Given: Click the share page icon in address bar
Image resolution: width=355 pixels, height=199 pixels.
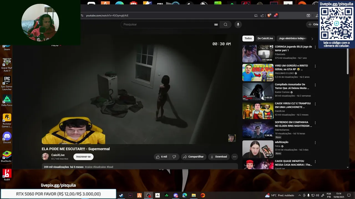Looking at the screenshot, I should (x=262, y=15).
